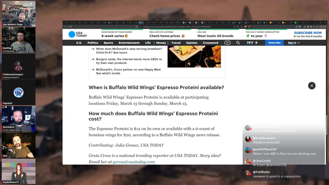Click SUBSCRIBE NOW $1 offer
The image size is (329, 185).
pos(308,34)
